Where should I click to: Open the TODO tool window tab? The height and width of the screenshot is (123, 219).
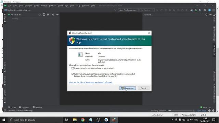point(12,107)
